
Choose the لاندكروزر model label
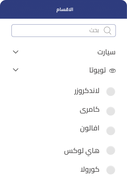87,91
